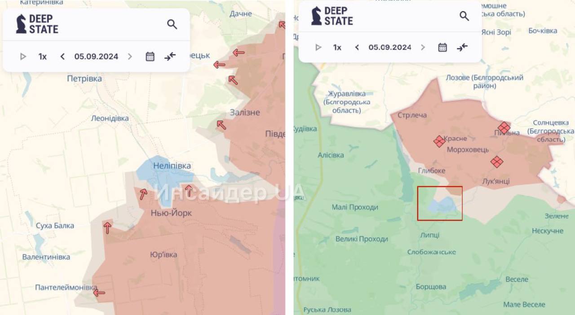This screenshot has height=315, width=575.
Task: Click the DeepState knight logo on right map
Action: tap(316, 16)
